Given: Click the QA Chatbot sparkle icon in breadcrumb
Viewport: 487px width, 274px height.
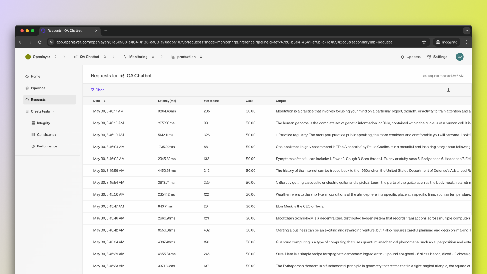Looking at the screenshot, I should (75, 57).
